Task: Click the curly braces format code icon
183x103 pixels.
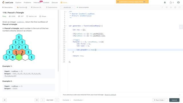Action: click(166, 7)
